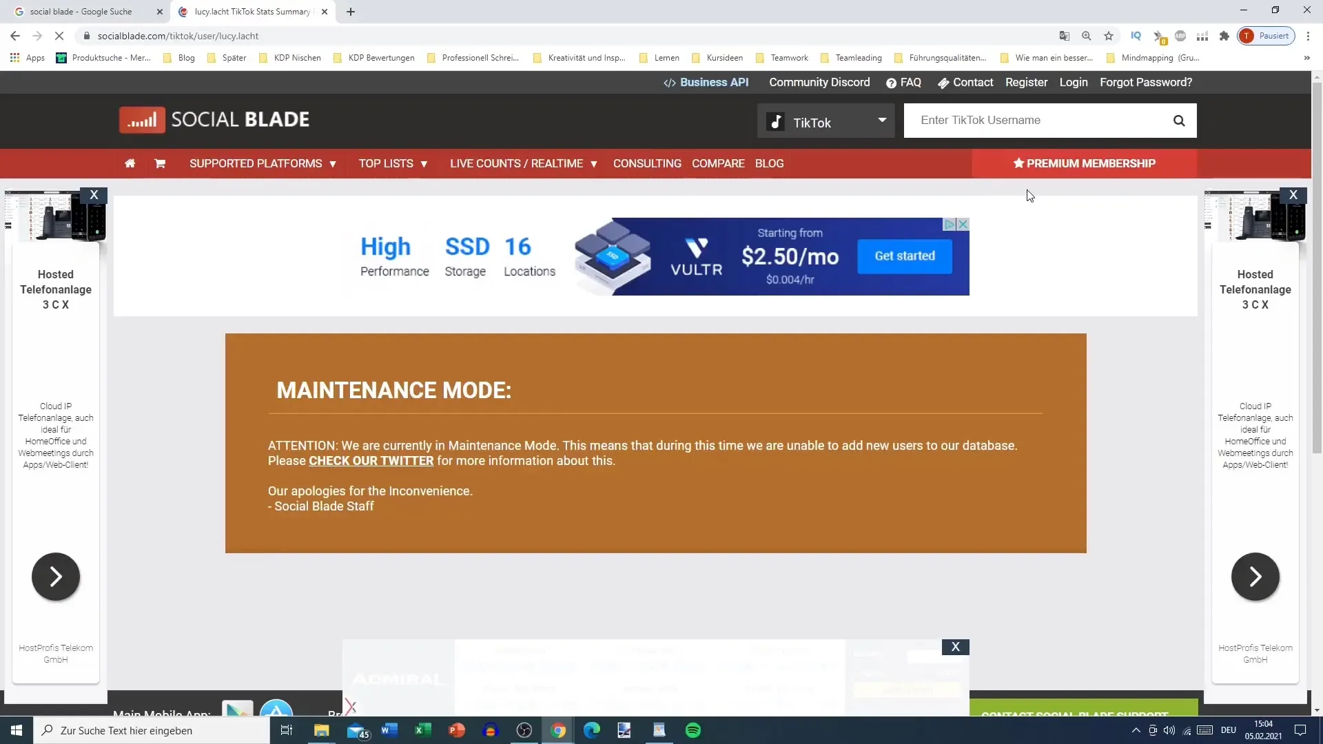Image resolution: width=1323 pixels, height=744 pixels.
Task: Switch to the social blade Google Suche tab
Action: (86, 12)
